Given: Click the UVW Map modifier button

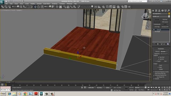Looking at the screenshot, I should coord(157,27).
